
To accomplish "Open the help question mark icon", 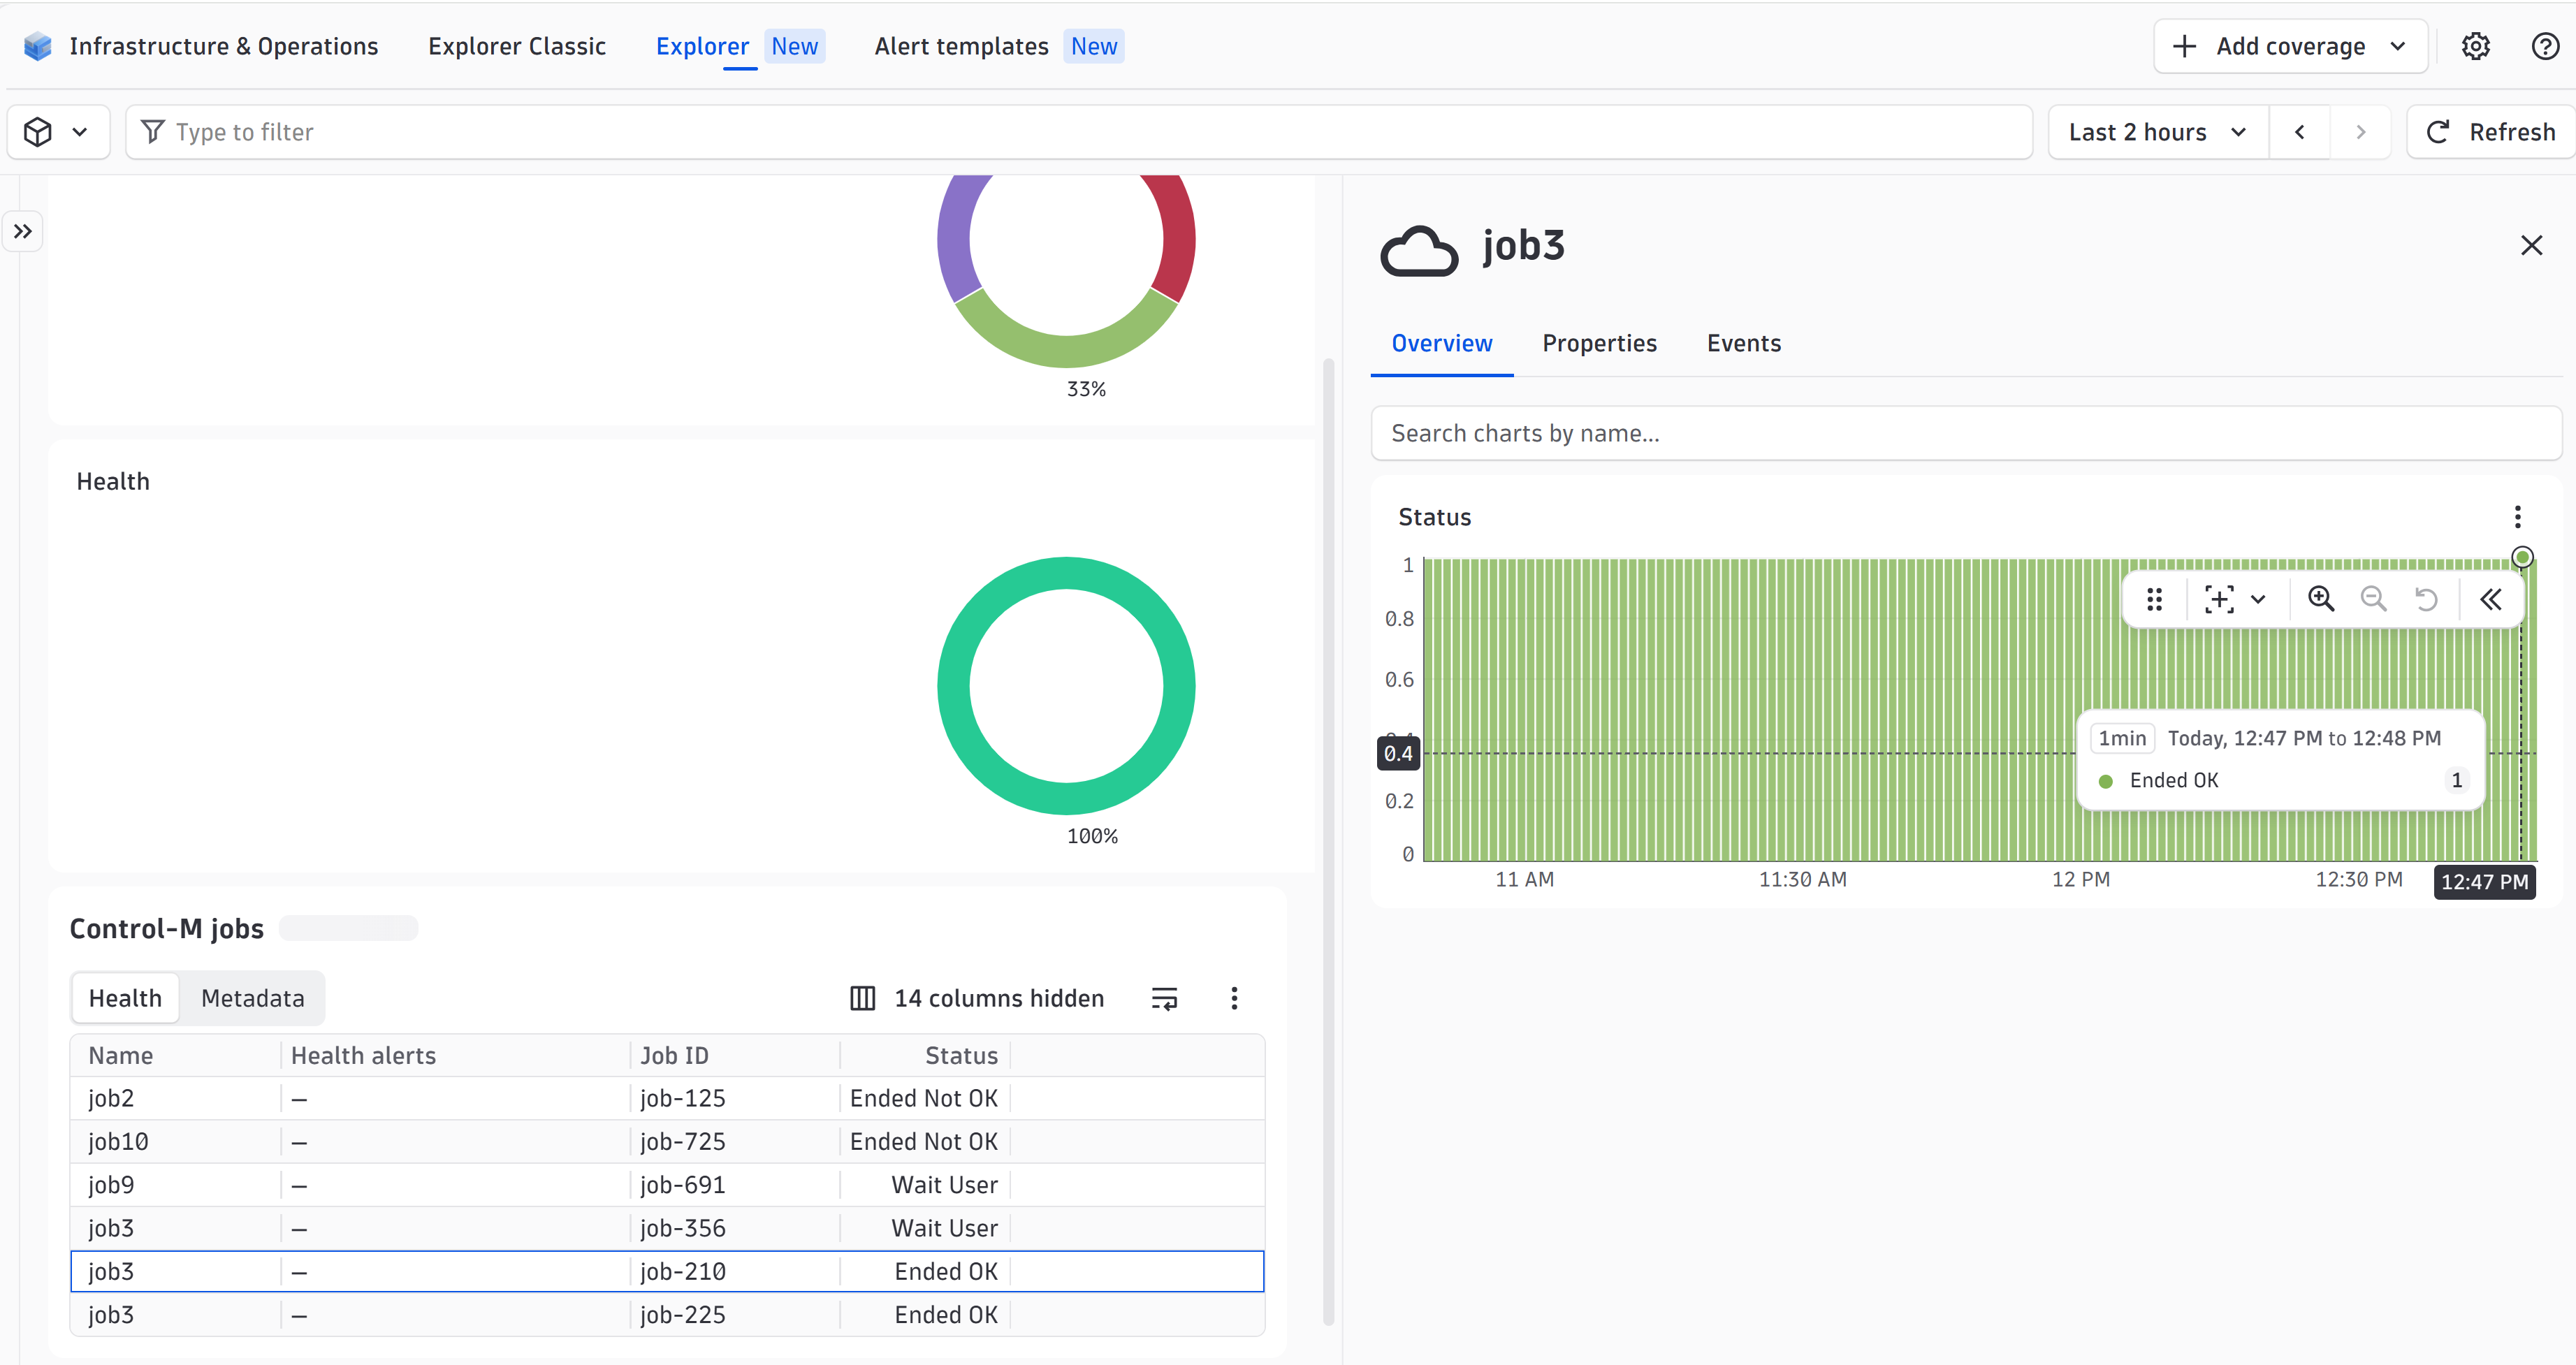I will click(2545, 46).
